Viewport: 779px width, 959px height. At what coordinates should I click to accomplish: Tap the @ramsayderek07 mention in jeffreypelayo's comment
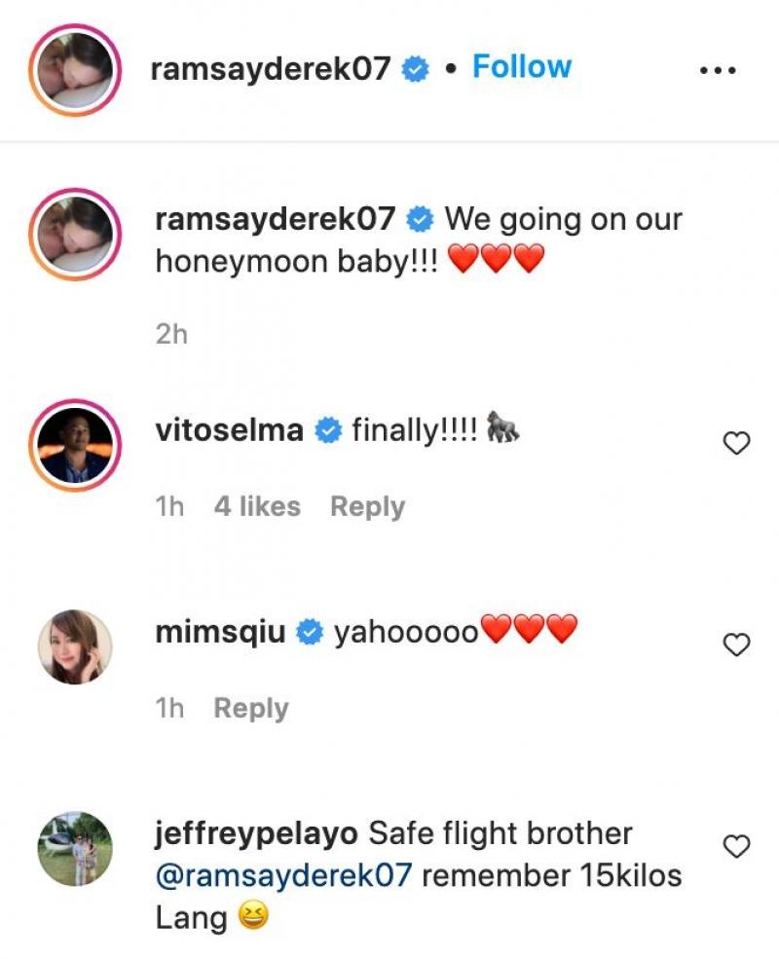[x=280, y=876]
